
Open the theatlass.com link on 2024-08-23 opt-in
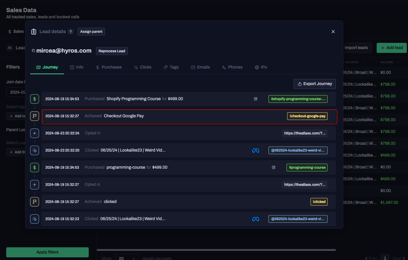point(305,133)
